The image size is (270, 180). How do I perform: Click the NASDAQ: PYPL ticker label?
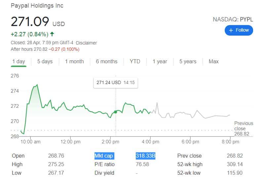[x=233, y=19]
